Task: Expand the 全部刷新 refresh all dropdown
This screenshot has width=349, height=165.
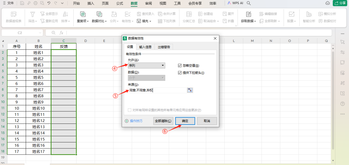Action: [x=279, y=21]
